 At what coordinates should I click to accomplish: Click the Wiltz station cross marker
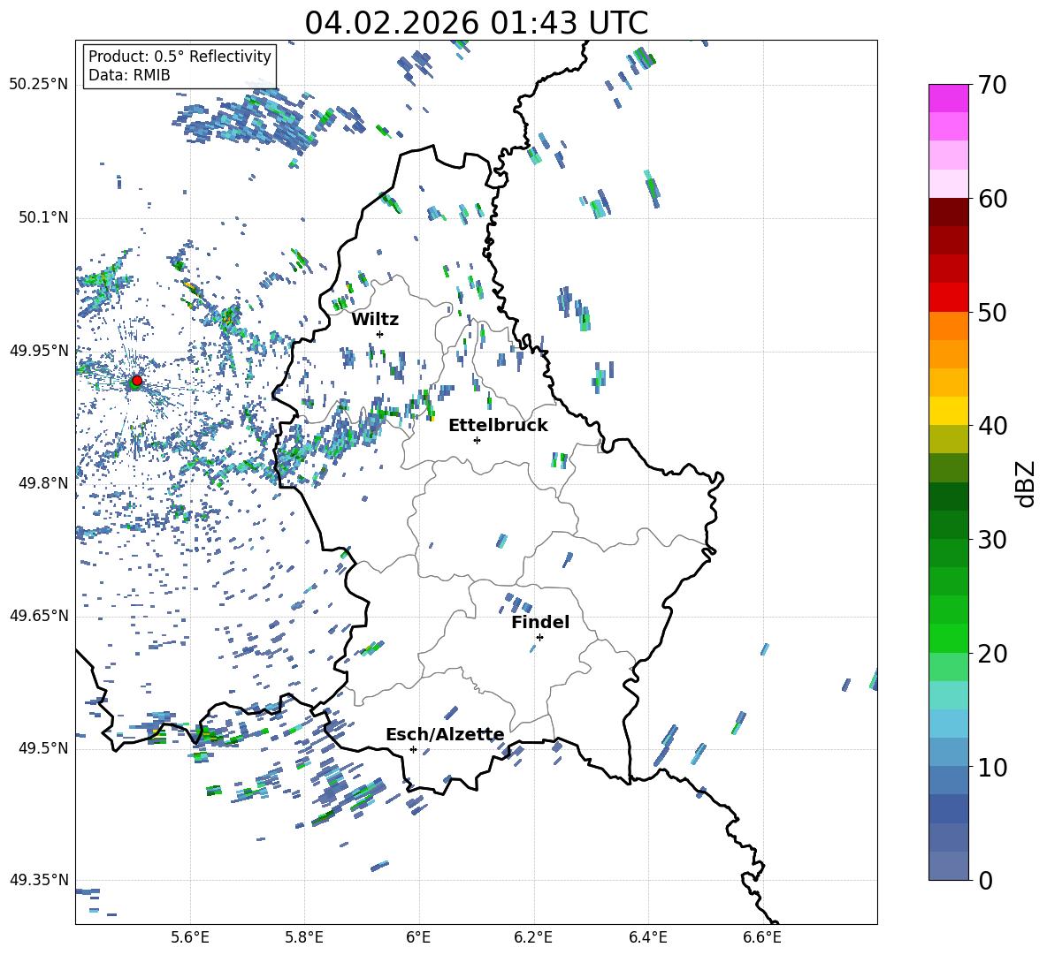(x=380, y=334)
